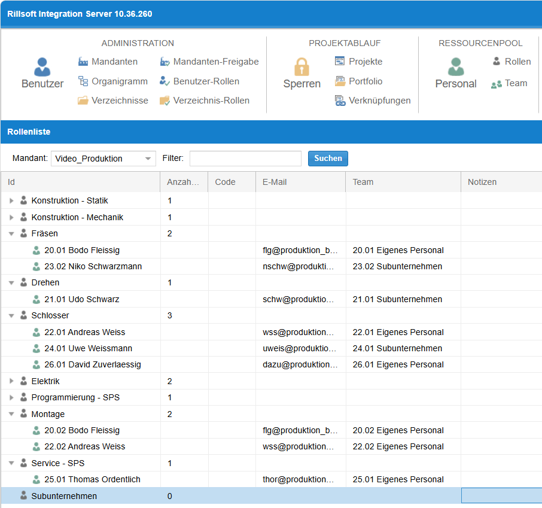Open the Verknüpfungen link icon
This screenshot has height=508, width=542.
(340, 101)
